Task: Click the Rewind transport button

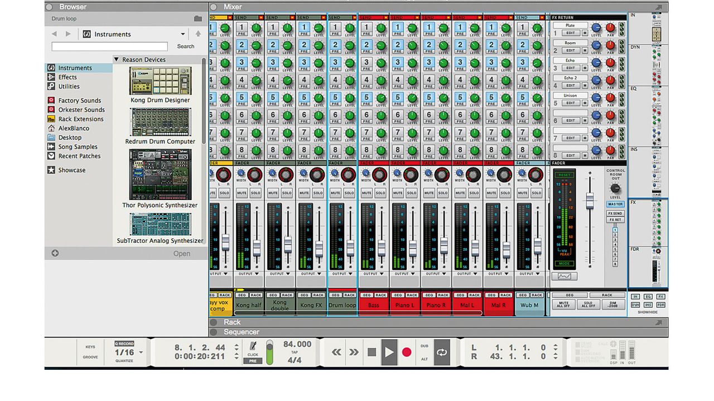Action: (x=336, y=352)
